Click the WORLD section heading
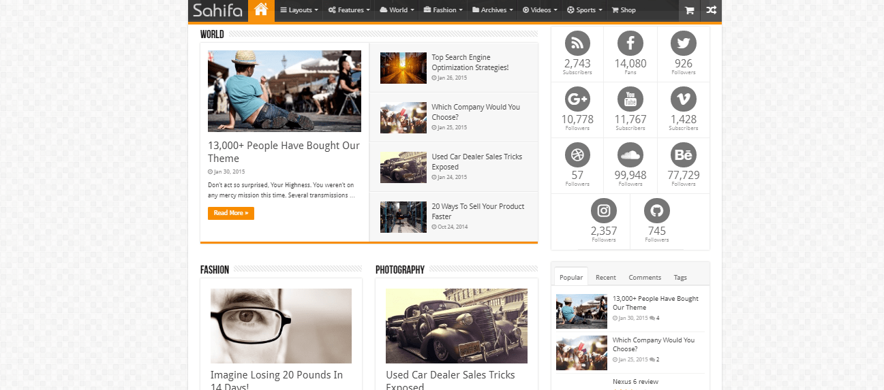This screenshot has height=390, width=884. [212, 35]
